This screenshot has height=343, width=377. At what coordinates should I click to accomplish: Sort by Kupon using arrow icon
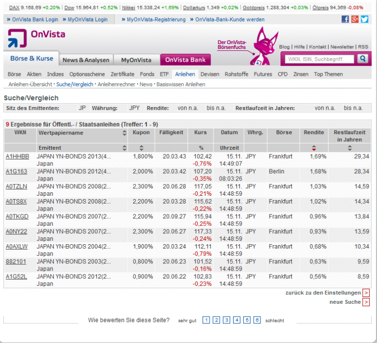coord(141,148)
